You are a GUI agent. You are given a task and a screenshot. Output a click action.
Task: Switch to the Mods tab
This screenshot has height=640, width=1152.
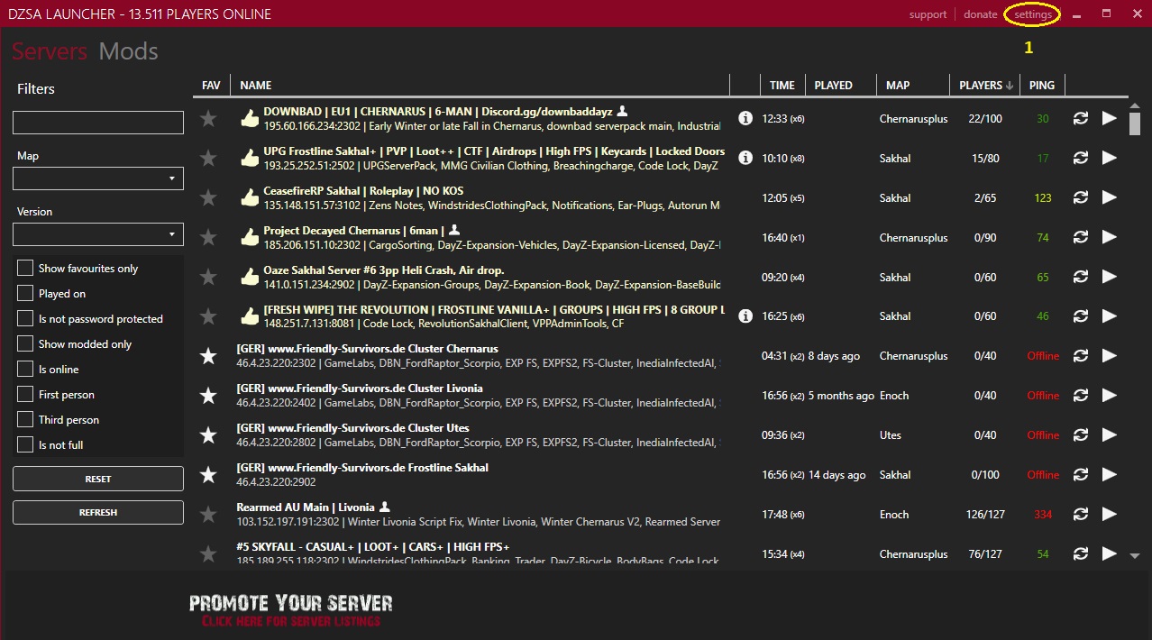[129, 51]
